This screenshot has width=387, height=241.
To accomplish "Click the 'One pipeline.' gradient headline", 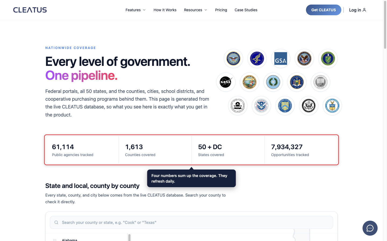I will point(81,76).
